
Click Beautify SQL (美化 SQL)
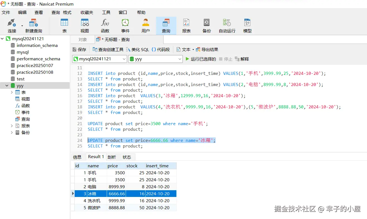138,49
